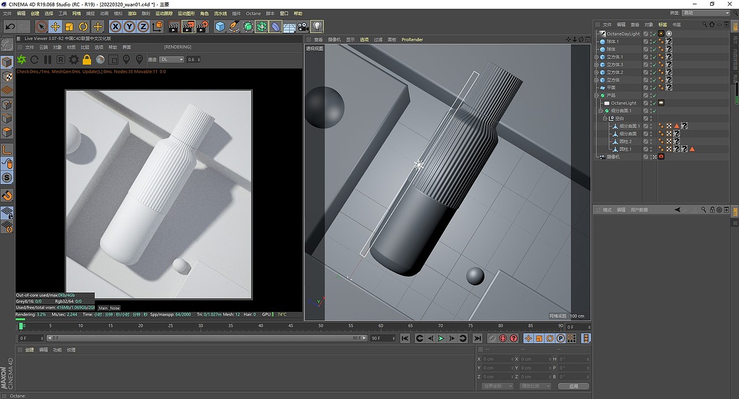This screenshot has width=739, height=399.
Task: Toggle the Z axis lock
Action: point(143,27)
